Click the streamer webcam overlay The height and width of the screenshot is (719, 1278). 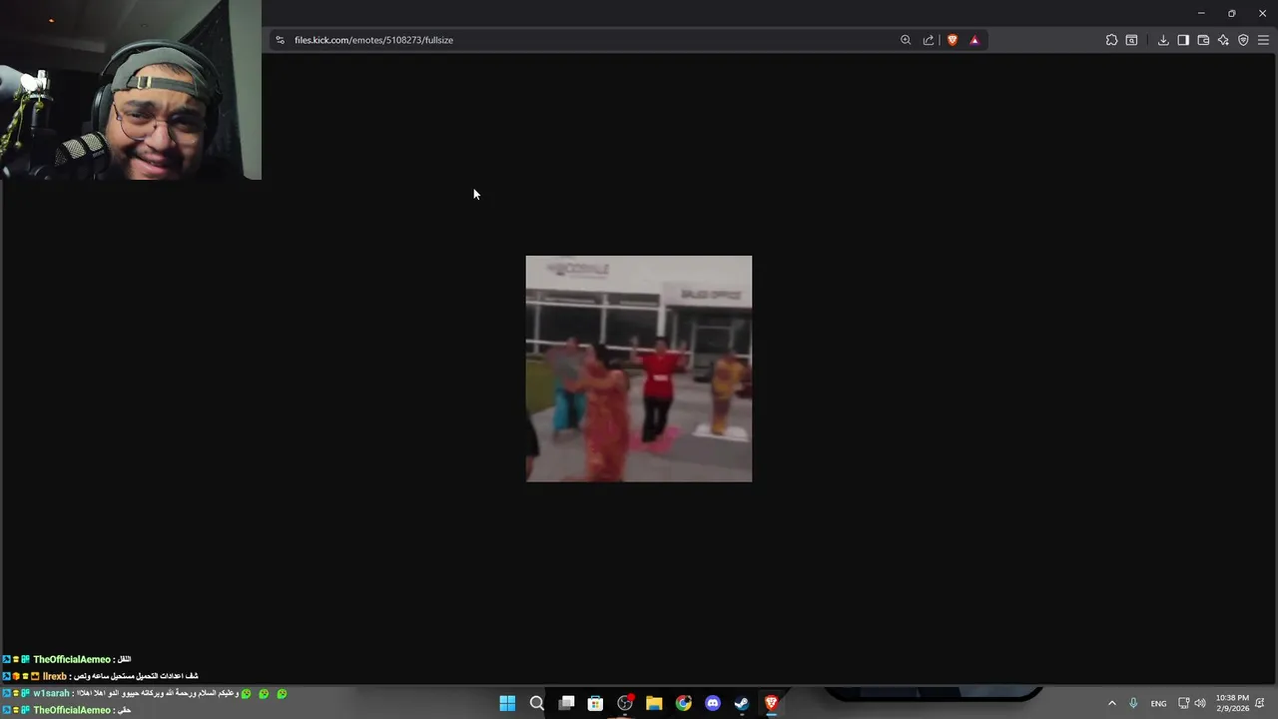[x=131, y=90]
